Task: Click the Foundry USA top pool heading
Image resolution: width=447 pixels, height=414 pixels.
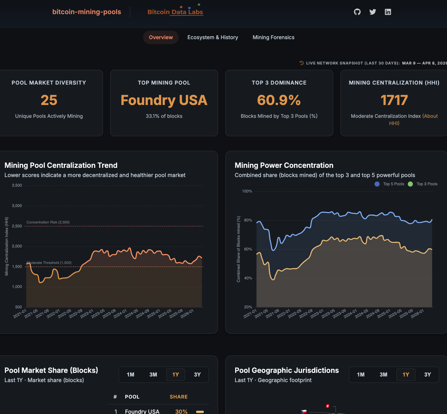Action: (164, 100)
